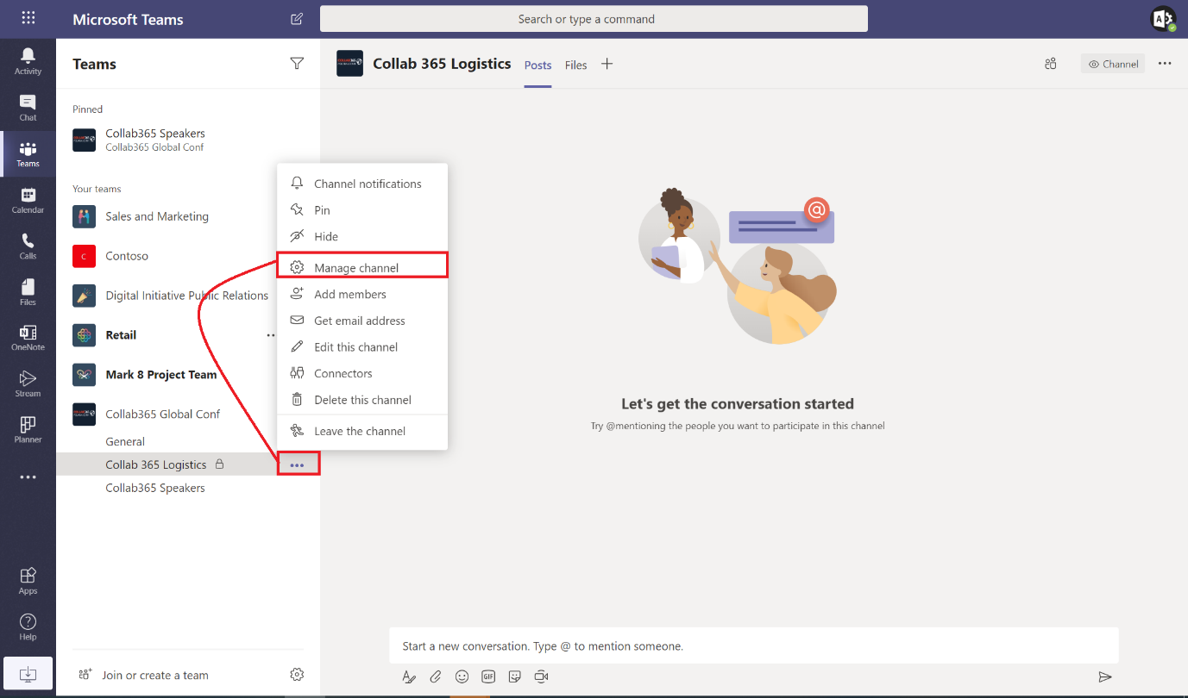Screen dimensions: 1188x698
Task: Open Collab 365 Logistics channel ellipsis menu
Action: (x=298, y=465)
